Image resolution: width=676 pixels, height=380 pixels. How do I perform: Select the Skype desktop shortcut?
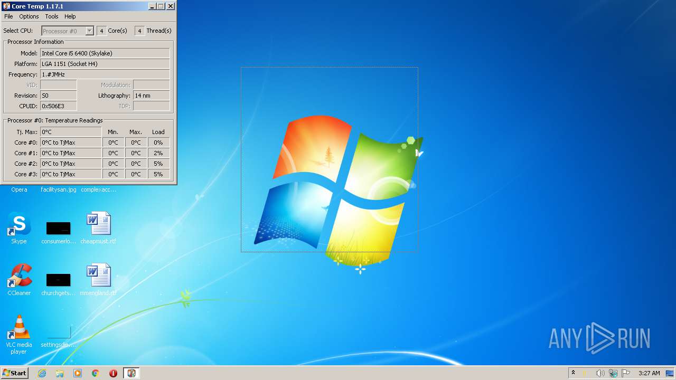19,229
